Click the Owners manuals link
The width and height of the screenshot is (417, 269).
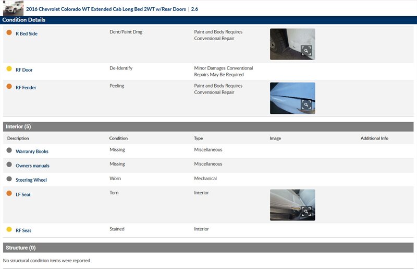32,166
